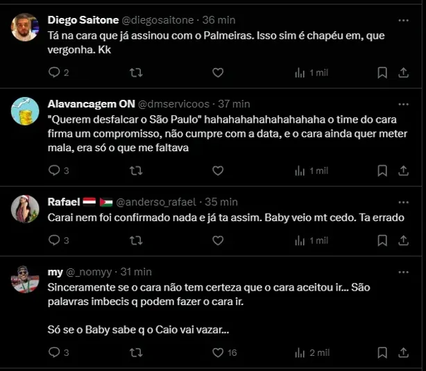The image size is (426, 371).
Task: Like Diego Saitone's tweet
Action: click(217, 72)
